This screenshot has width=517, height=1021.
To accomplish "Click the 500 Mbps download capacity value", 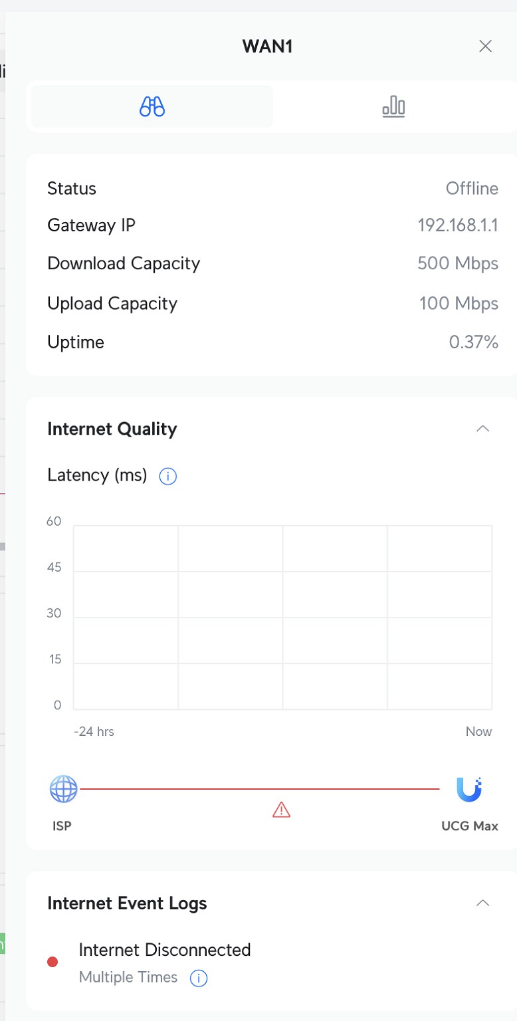I will pyautogui.click(x=458, y=263).
